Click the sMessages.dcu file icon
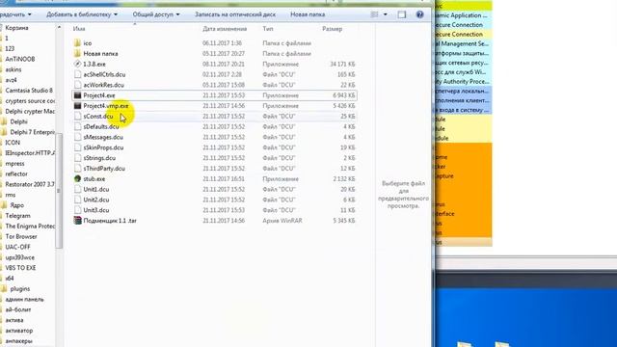This screenshot has height=347, width=617. point(77,137)
